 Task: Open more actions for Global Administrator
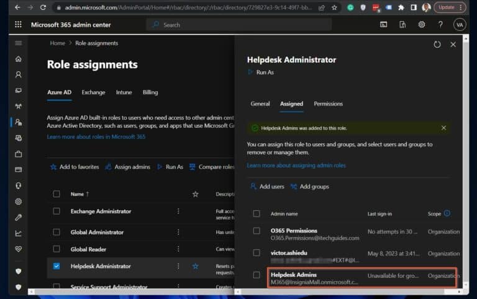pyautogui.click(x=178, y=232)
